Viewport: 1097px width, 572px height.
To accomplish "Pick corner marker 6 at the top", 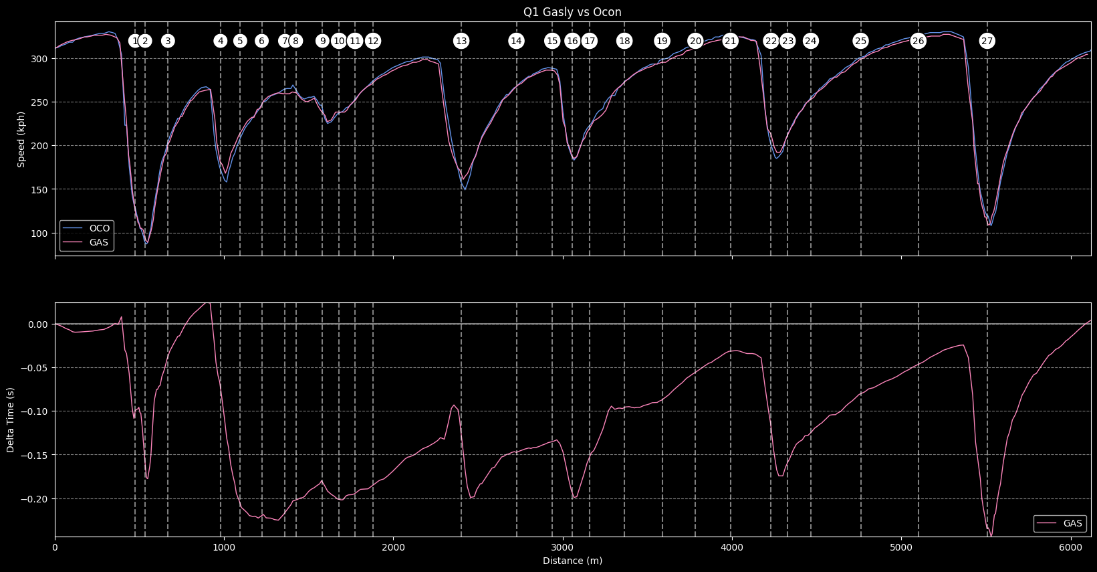I will (261, 41).
